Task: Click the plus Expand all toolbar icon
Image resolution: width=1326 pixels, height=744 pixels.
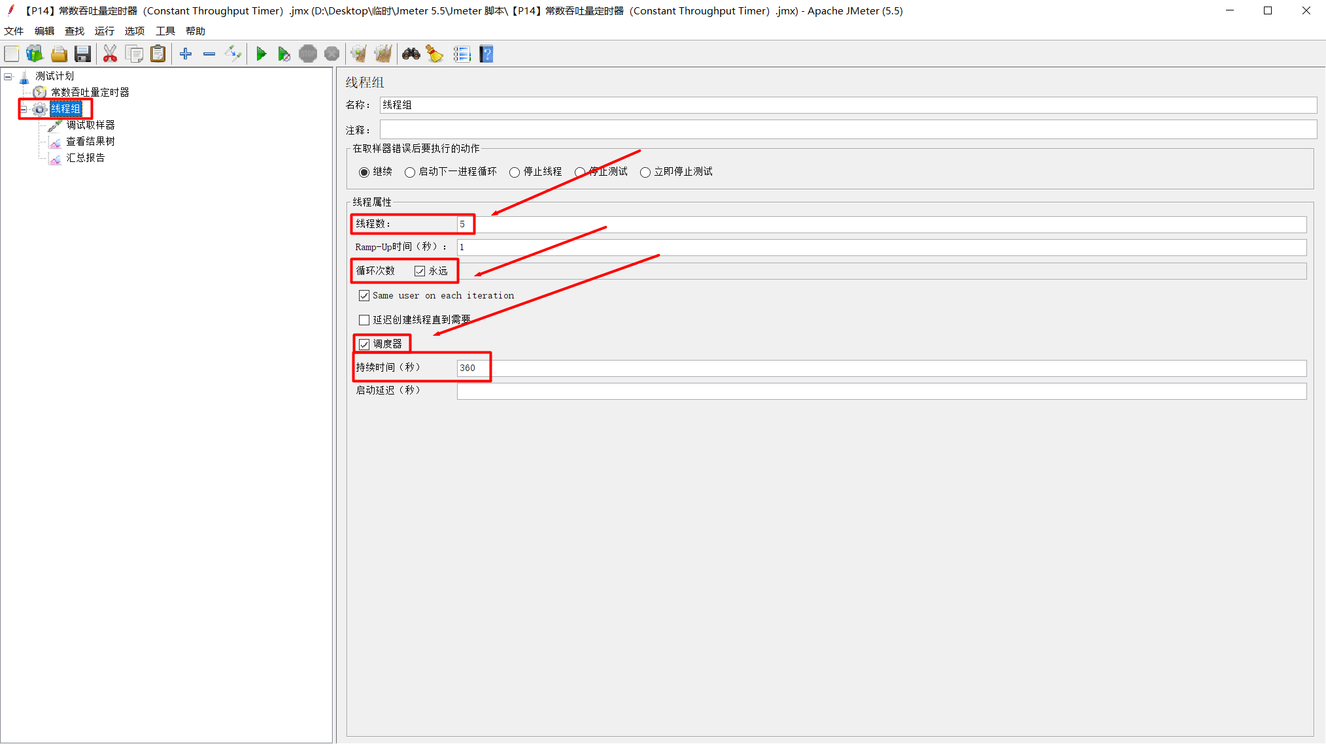Action: [x=186, y=54]
